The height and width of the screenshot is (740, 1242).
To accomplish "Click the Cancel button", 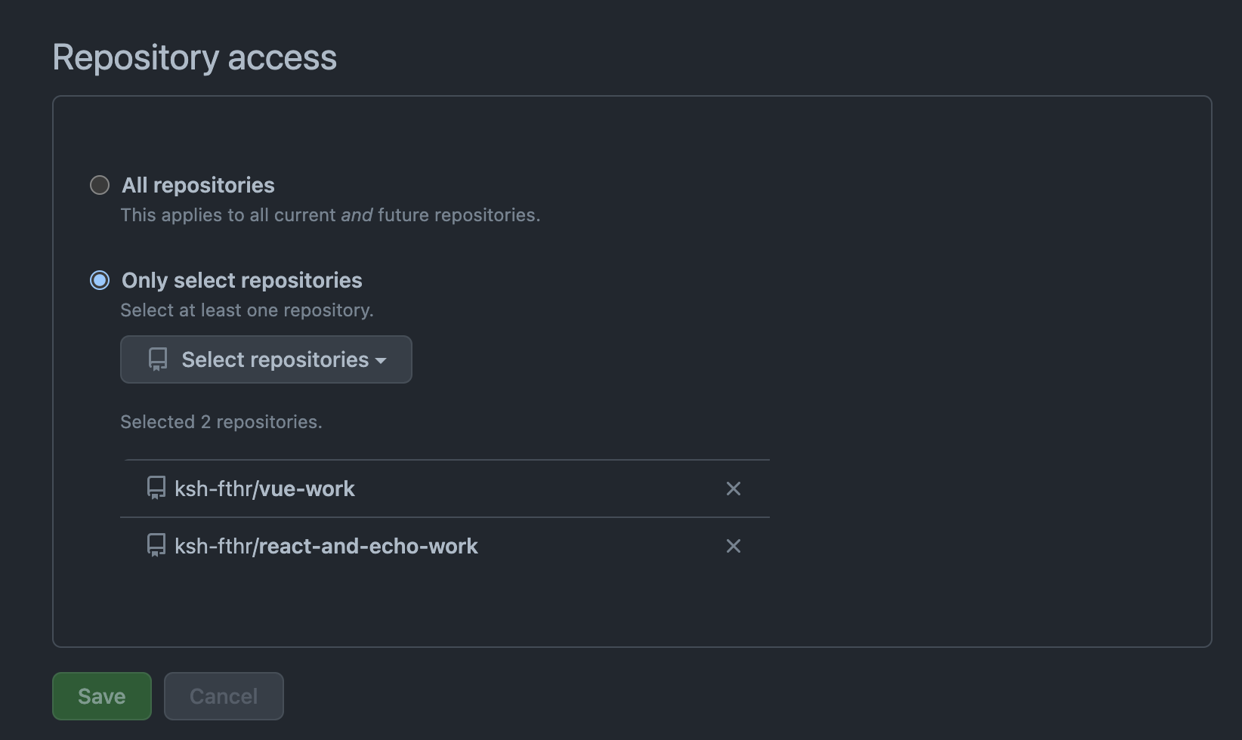I will pos(224,695).
